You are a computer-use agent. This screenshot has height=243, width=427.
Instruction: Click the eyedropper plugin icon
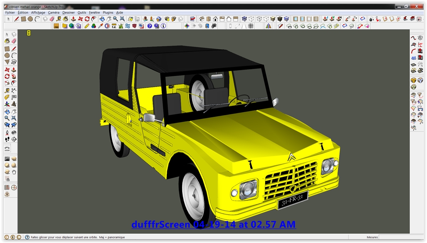[100, 26]
